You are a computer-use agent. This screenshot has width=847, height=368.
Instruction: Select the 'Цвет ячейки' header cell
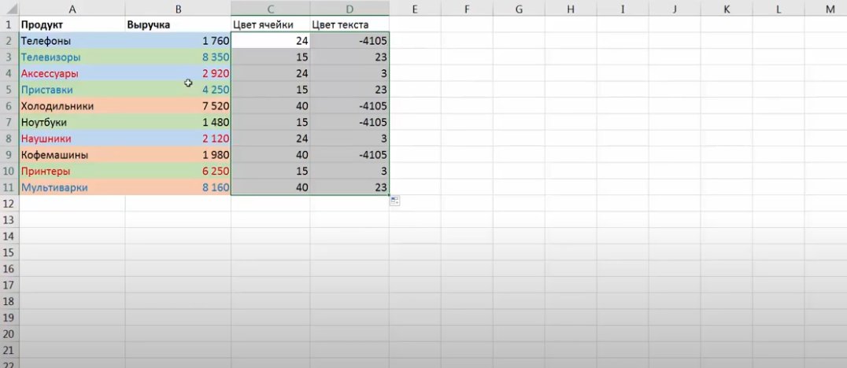(x=270, y=24)
